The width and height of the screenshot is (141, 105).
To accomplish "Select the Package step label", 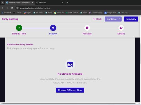I will pos(87,34).
